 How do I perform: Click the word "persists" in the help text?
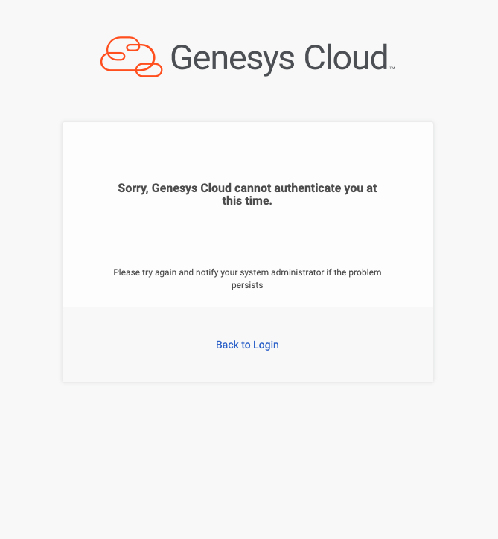(247, 284)
